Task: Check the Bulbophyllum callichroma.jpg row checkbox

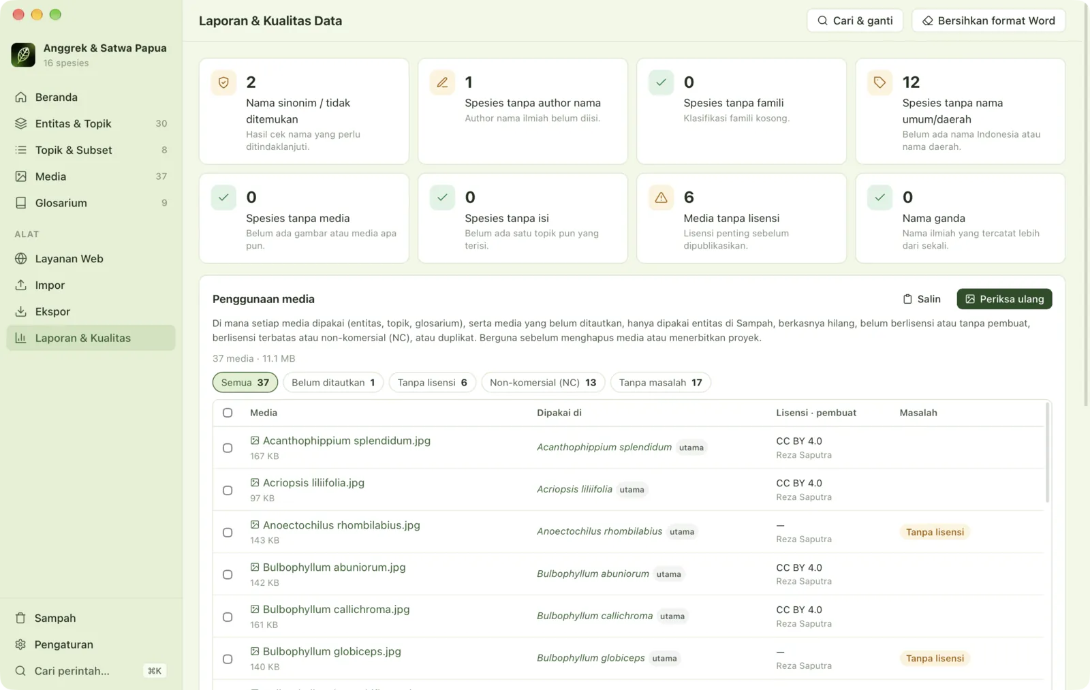Action: (228, 617)
